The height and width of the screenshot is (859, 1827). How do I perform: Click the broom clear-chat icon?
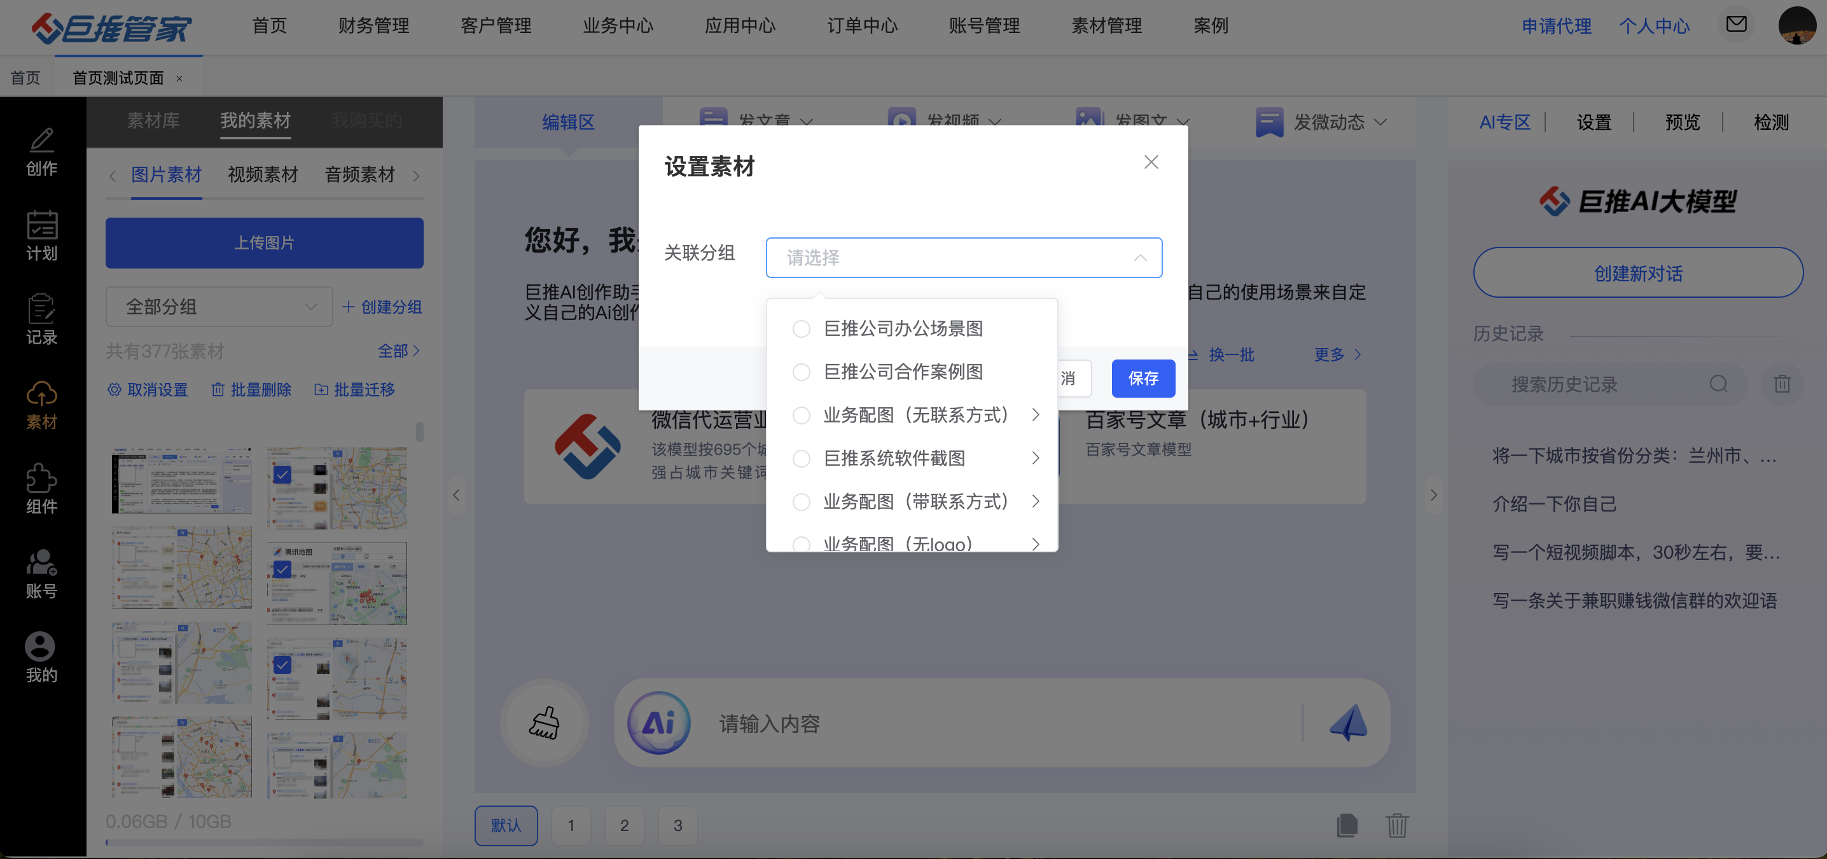tap(544, 723)
